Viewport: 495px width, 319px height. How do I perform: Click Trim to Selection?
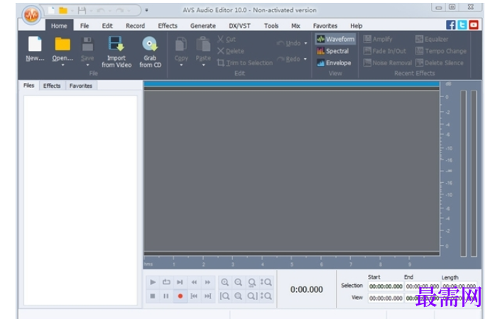point(245,62)
